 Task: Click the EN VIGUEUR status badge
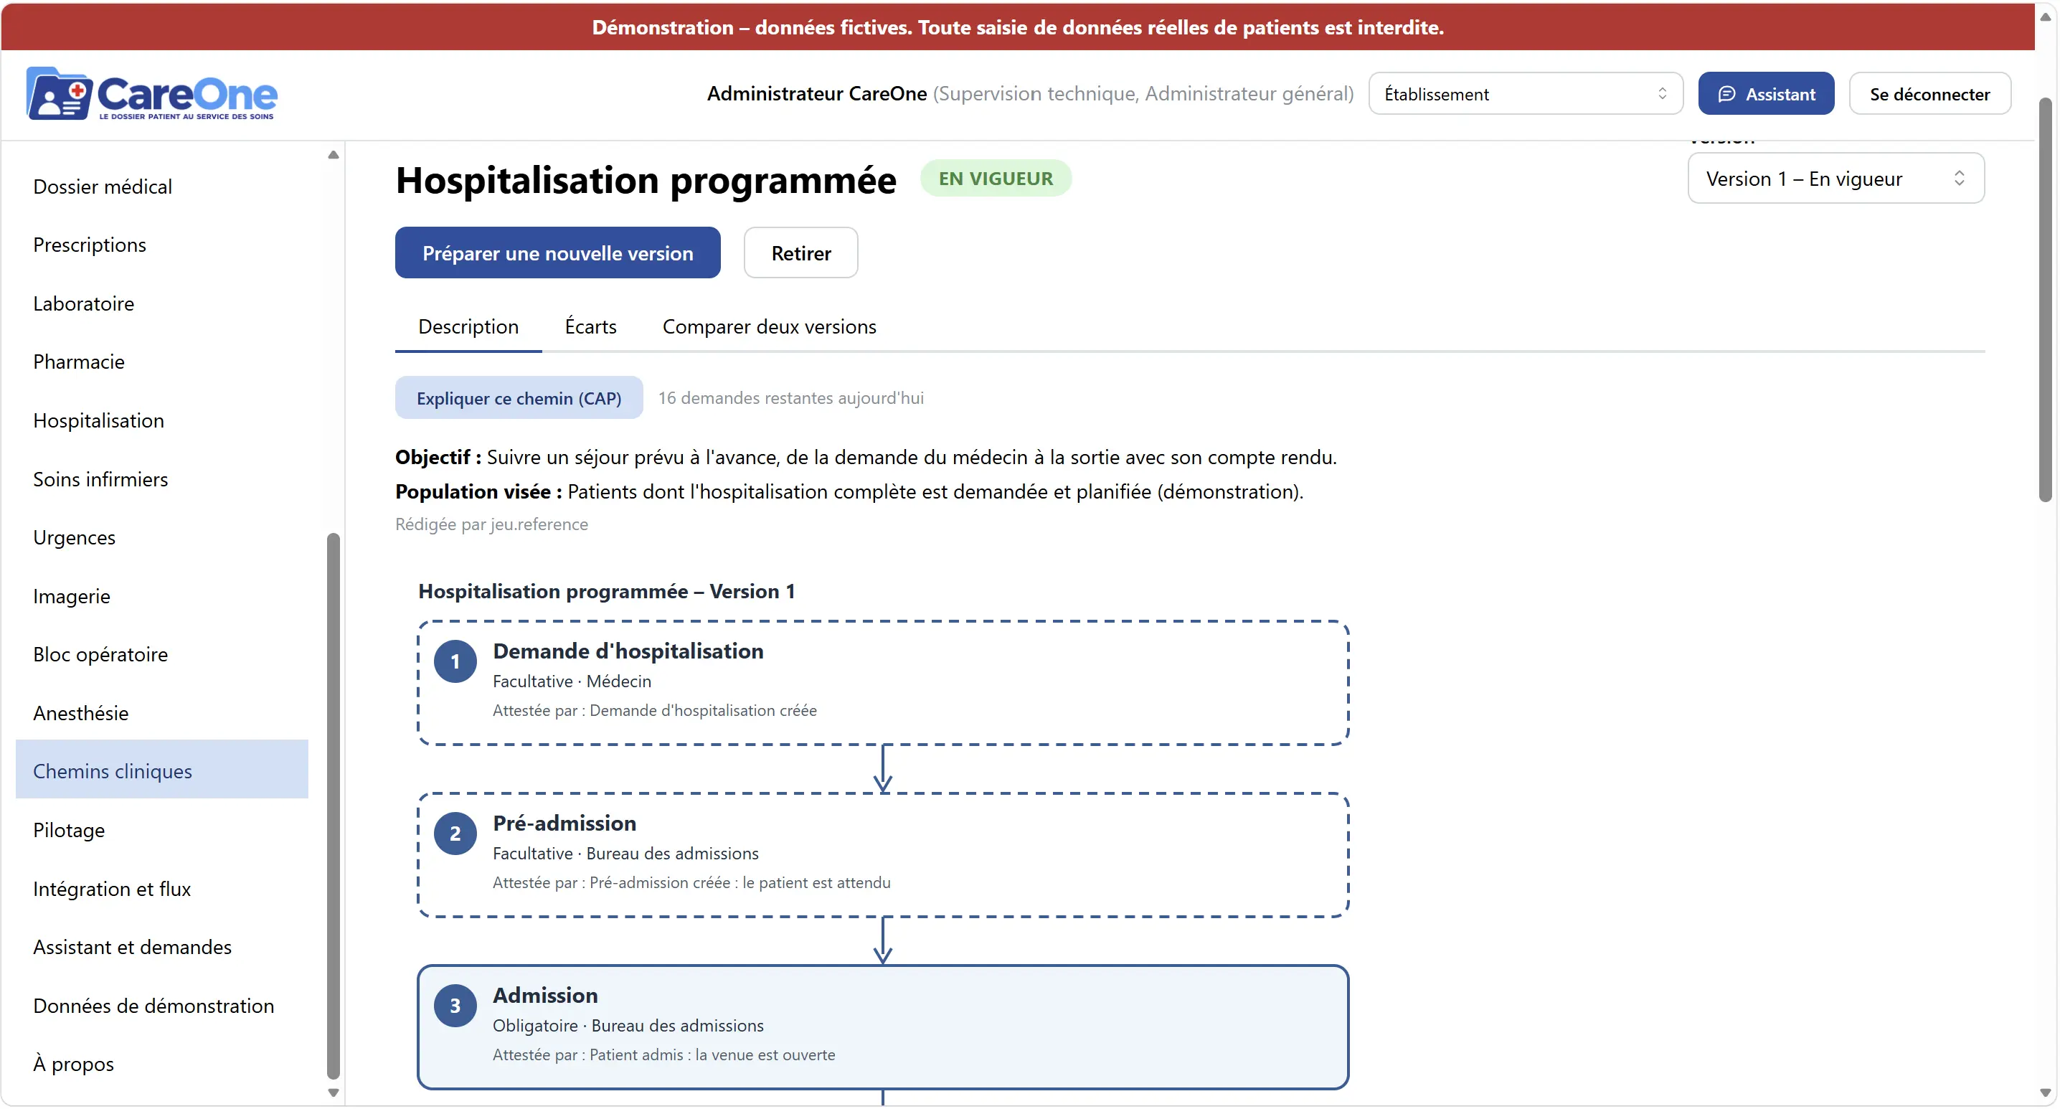[x=995, y=179]
